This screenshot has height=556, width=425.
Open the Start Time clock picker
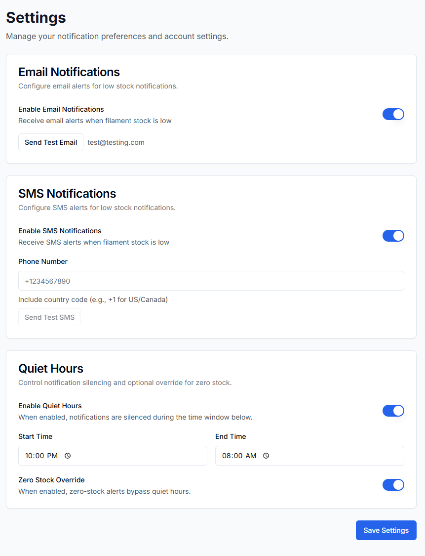68,456
